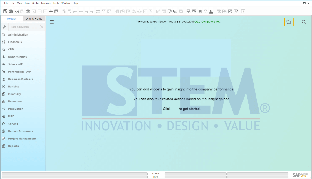Go to the previous record arrow
This screenshot has height=179, width=312.
tap(81, 11)
